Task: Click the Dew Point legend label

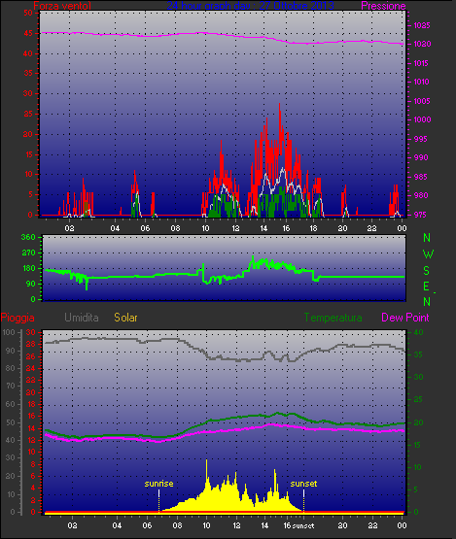Action: coord(405,318)
